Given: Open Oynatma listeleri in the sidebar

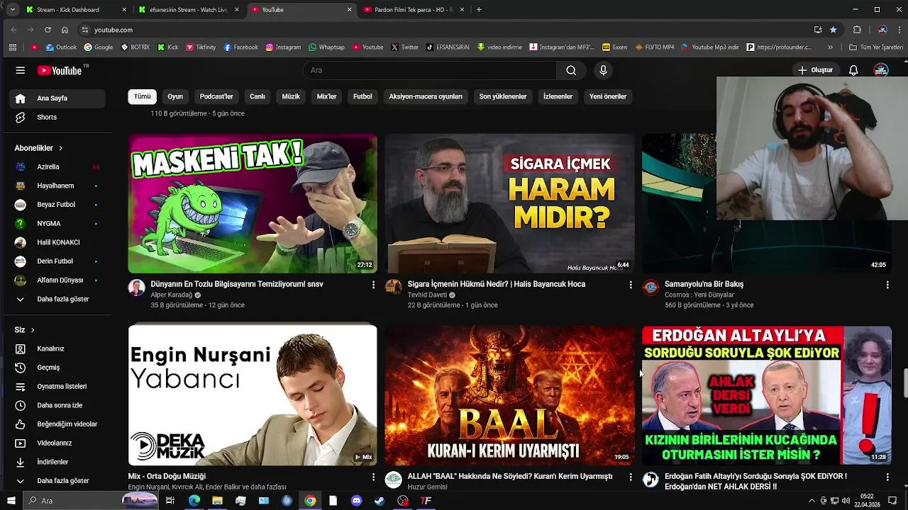Looking at the screenshot, I should tap(58, 387).
